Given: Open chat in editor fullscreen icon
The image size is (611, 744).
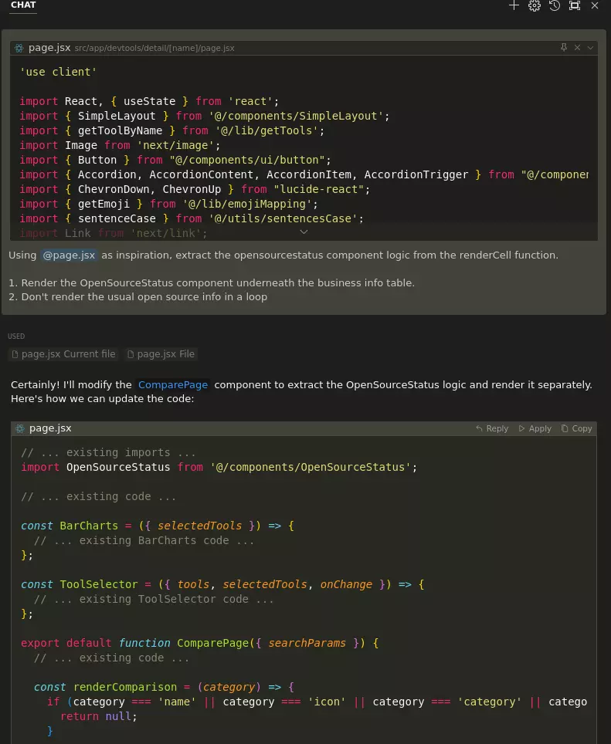Looking at the screenshot, I should click(575, 5).
